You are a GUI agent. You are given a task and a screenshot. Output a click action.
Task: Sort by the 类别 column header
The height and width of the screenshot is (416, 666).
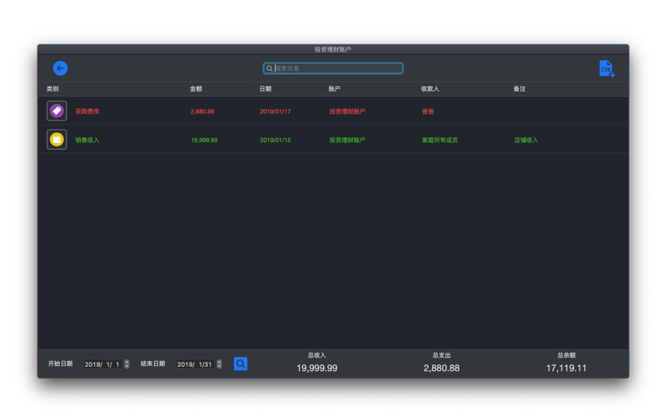click(x=52, y=89)
